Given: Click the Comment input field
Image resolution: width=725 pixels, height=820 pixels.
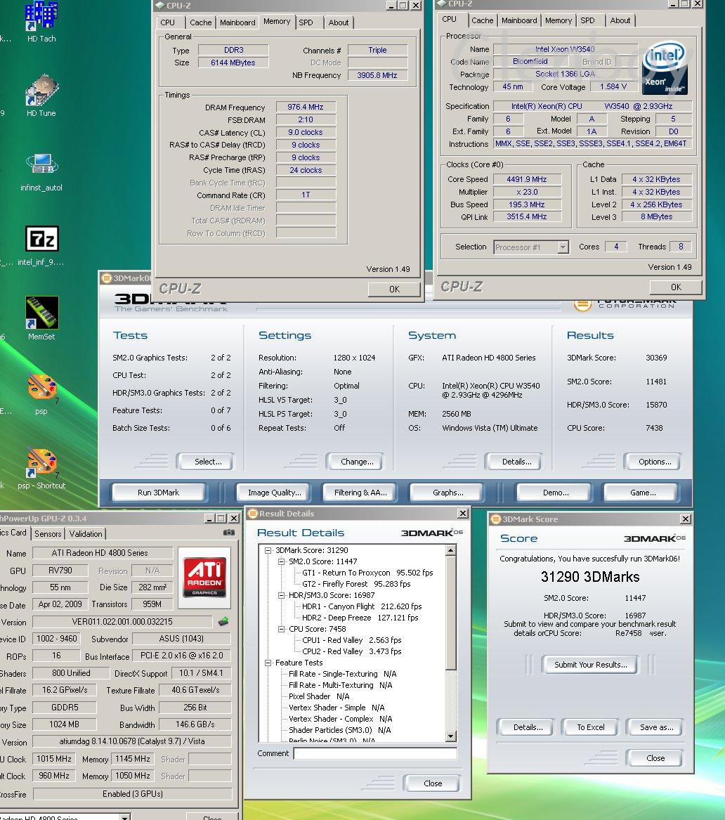Looking at the screenshot, I should [x=374, y=753].
